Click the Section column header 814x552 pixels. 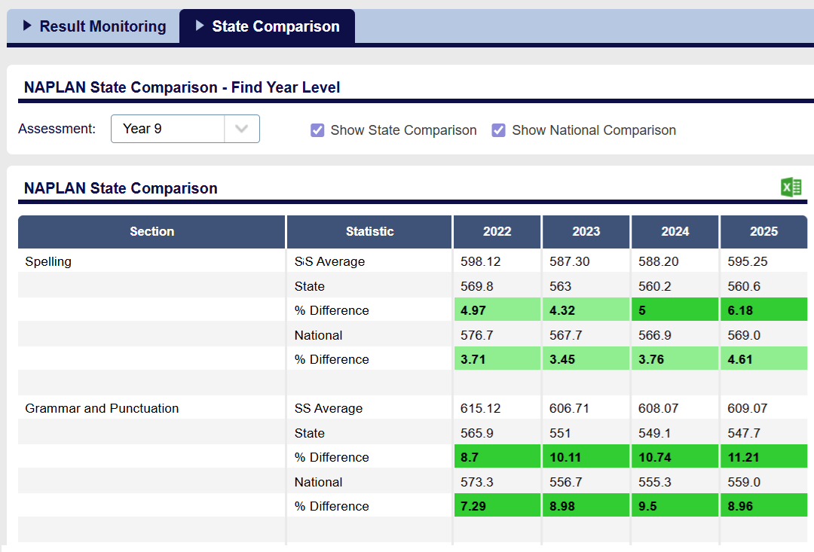tap(151, 231)
